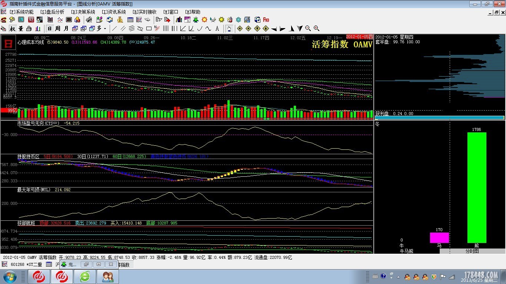Click the 最大年亏损(MYL) indicator label
This screenshot has width=506, height=284.
click(x=34, y=190)
